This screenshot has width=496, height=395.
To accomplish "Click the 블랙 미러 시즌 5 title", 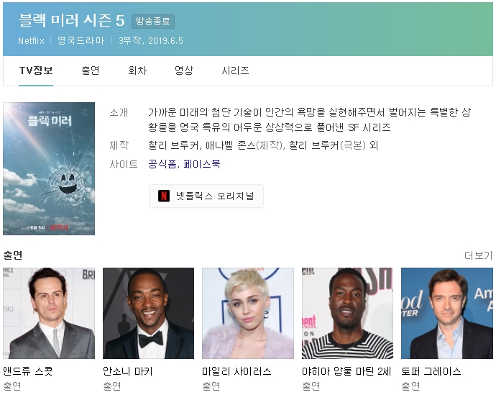I will [x=71, y=21].
